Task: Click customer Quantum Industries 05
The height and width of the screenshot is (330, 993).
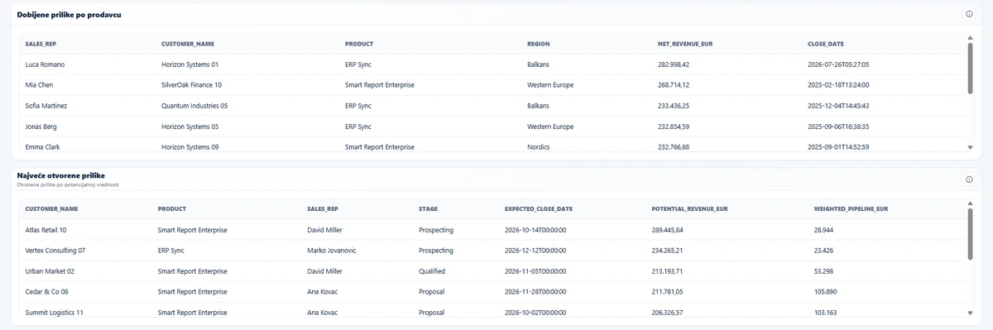Action: tap(194, 106)
